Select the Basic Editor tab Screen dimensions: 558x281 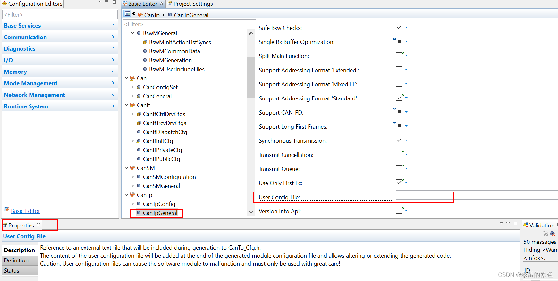[143, 4]
